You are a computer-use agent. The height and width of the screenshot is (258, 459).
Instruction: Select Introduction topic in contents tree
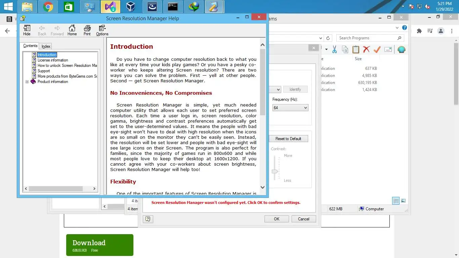coord(47,55)
